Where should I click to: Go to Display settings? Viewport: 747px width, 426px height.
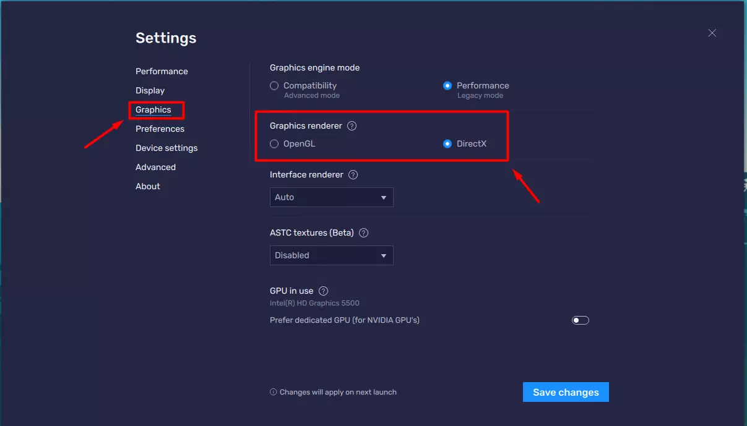150,90
